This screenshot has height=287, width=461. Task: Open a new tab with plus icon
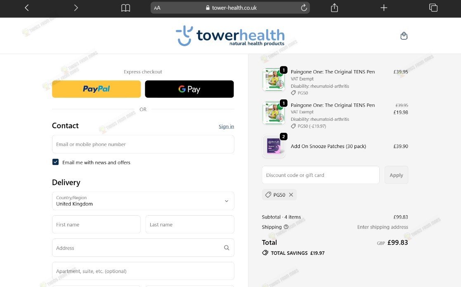pos(384,8)
